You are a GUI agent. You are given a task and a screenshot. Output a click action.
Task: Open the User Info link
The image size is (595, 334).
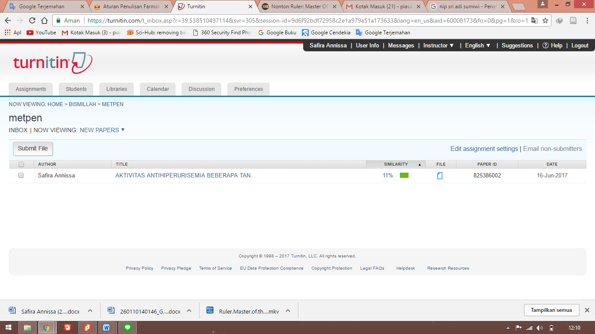(x=367, y=45)
